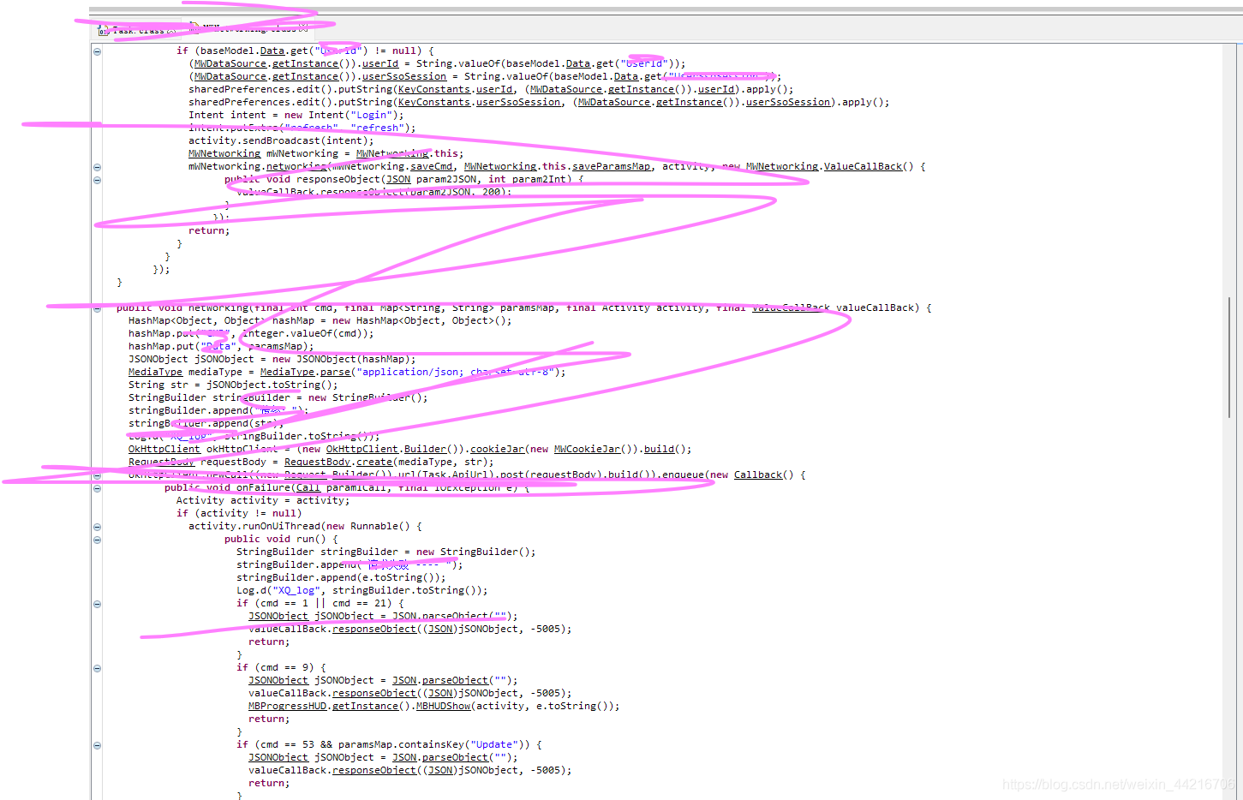Collapse the onFailure method block
The height and width of the screenshot is (800, 1243).
(97, 488)
